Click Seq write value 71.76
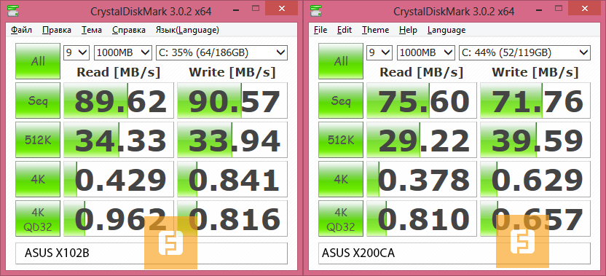 tap(535, 100)
